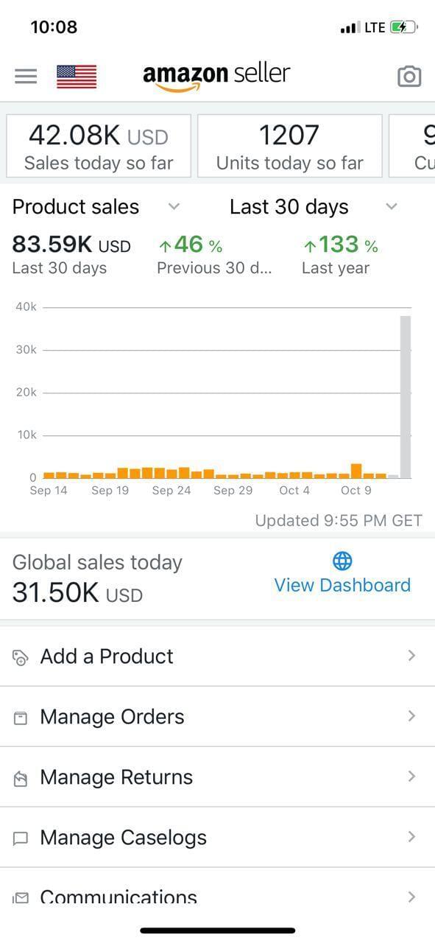Tap the Manage Returns icon

tap(21, 778)
